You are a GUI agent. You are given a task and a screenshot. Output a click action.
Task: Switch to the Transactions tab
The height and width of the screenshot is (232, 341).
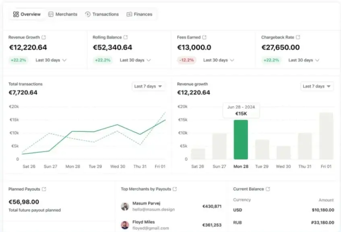tap(102, 14)
